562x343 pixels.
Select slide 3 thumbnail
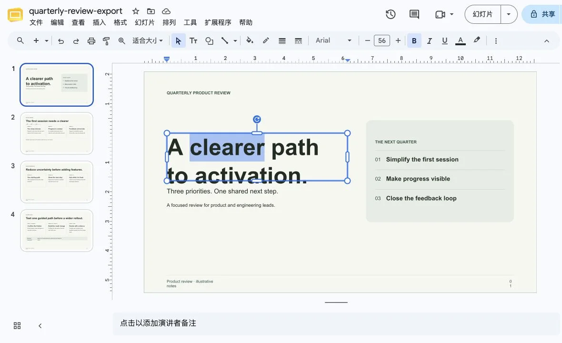[x=57, y=182]
